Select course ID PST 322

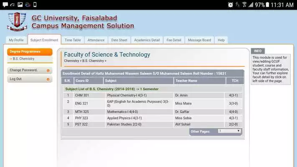tap(81, 124)
